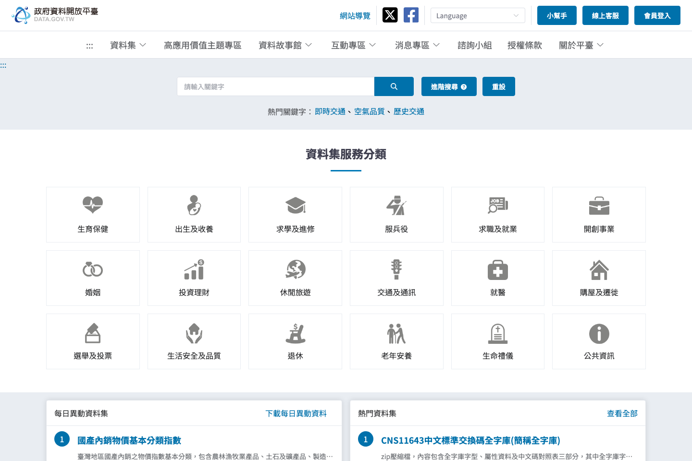692x461 pixels.
Task: Click the keyword search input field
Action: click(275, 86)
